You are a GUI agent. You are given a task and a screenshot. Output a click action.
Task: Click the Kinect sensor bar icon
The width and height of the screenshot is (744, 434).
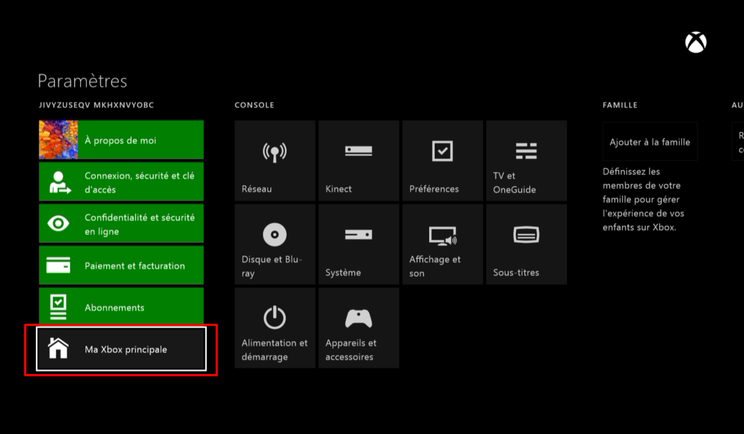(x=359, y=151)
